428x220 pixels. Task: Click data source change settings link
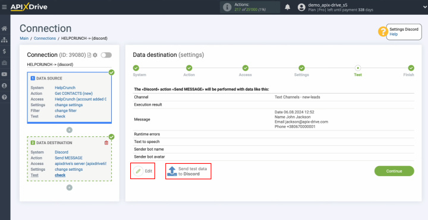coord(69,105)
